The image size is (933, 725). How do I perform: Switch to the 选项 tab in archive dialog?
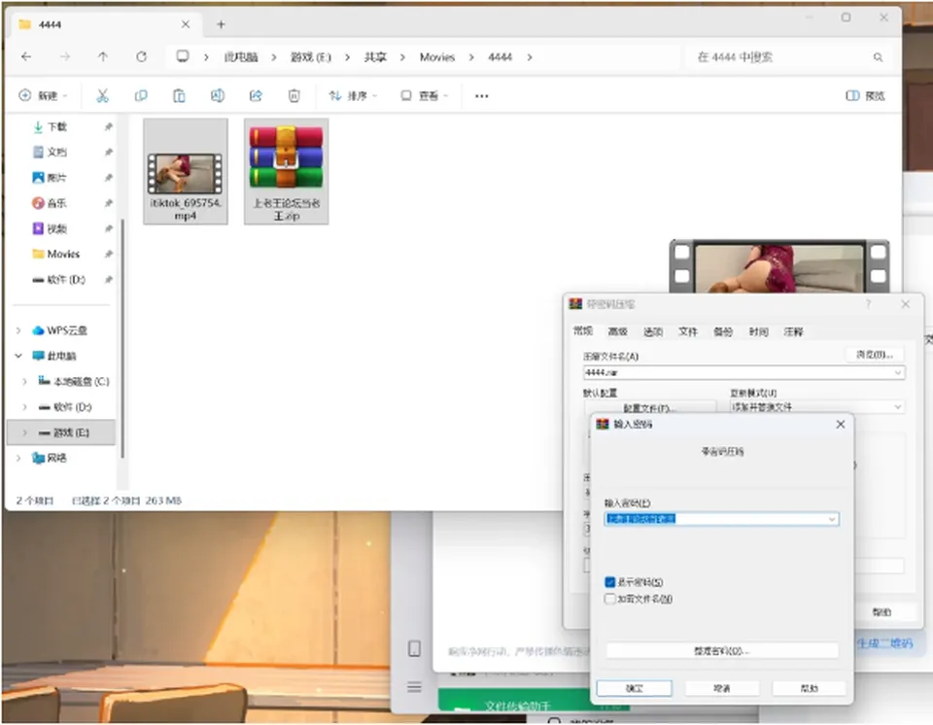point(653,331)
